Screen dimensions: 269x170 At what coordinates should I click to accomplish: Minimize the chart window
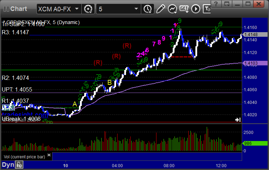point(237,4)
